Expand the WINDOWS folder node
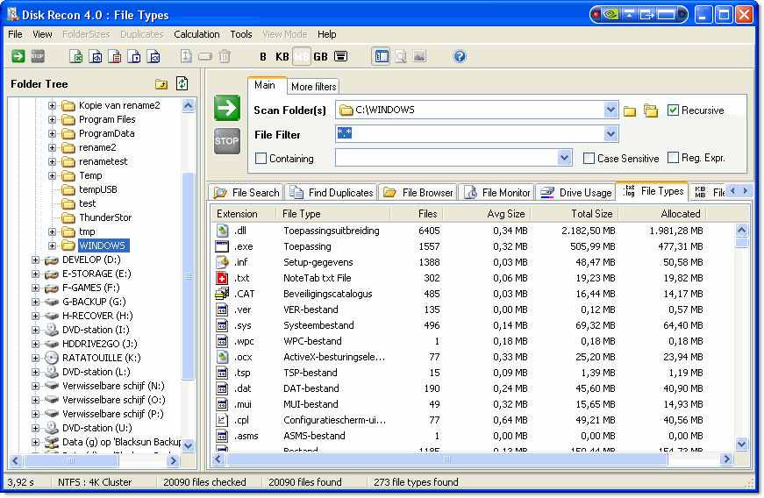 point(52,245)
